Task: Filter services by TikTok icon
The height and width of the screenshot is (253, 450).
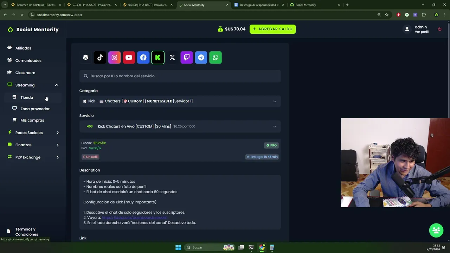Action: pos(100,58)
